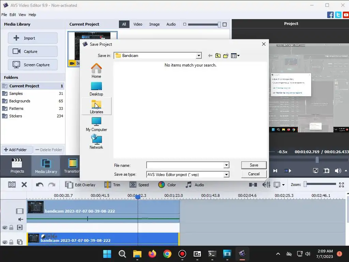Go back to last folder visited
Viewport: 349px width, 262px height.
[x=210, y=56]
